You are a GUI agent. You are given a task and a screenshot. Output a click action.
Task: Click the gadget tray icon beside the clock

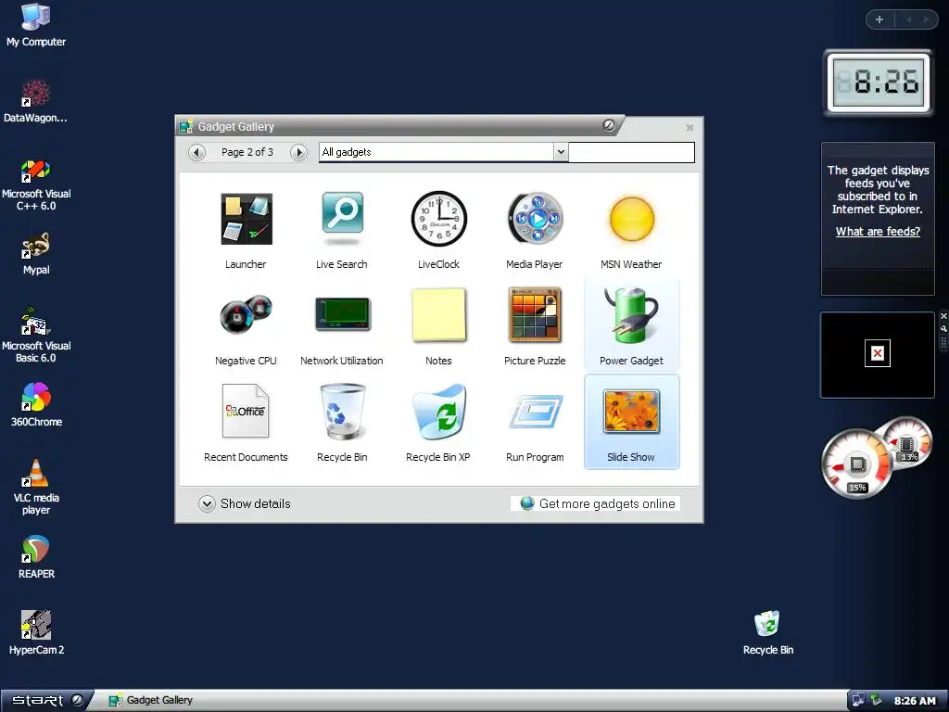pos(875,701)
